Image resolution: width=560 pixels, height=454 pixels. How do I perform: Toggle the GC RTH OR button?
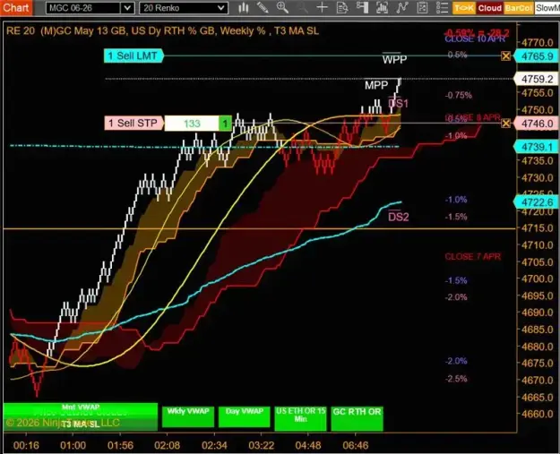click(357, 418)
